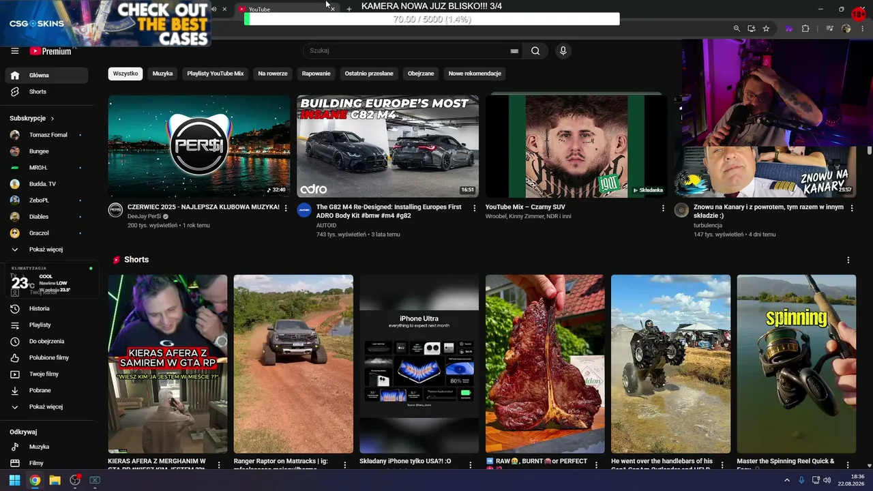Select the Muzyka filter chip
Image resolution: width=873 pixels, height=491 pixels.
tap(162, 74)
